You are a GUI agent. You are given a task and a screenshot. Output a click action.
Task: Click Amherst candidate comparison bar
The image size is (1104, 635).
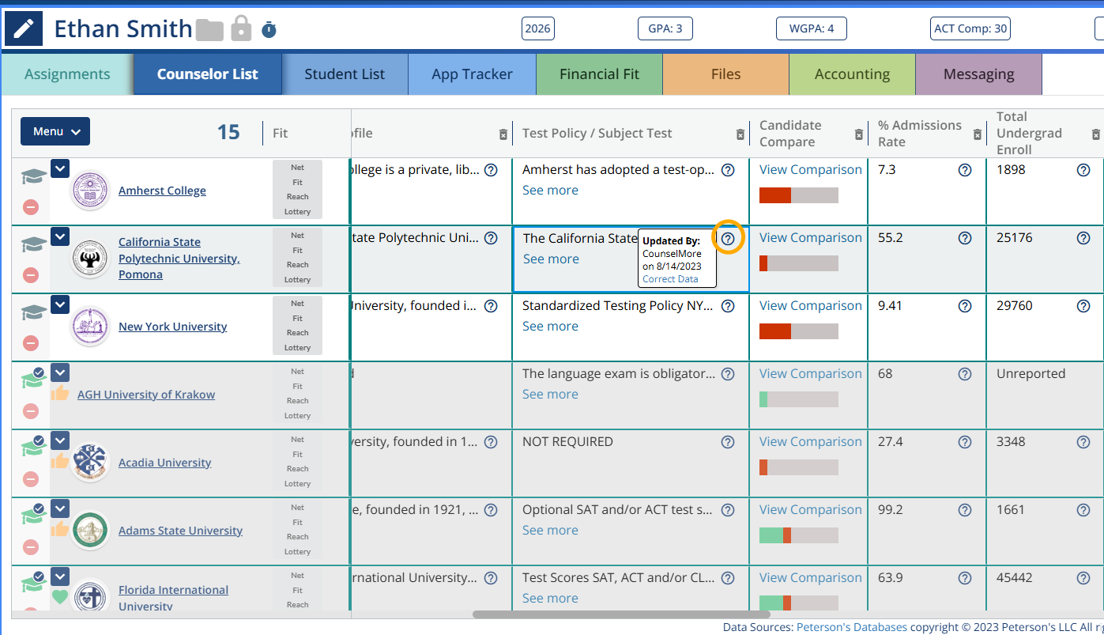tap(798, 195)
